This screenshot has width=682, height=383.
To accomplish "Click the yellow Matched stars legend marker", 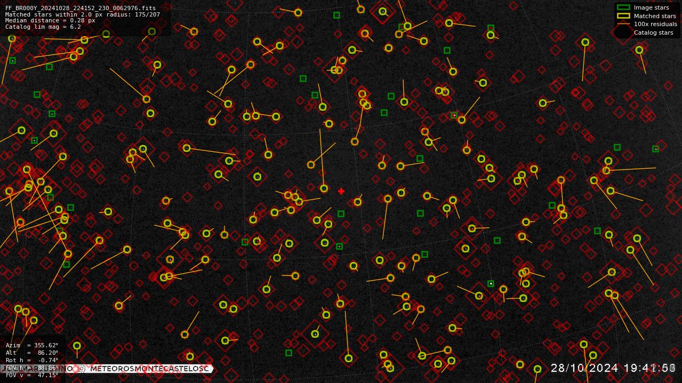I will tap(623, 16).
